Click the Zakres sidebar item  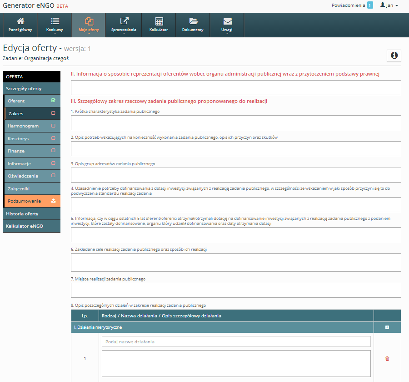pyautogui.click(x=32, y=113)
